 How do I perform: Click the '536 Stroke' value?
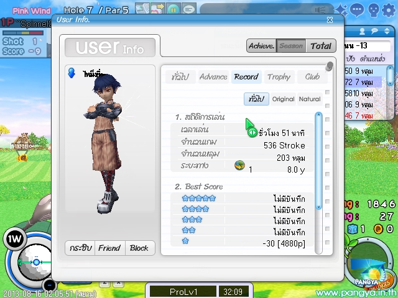(x=284, y=145)
